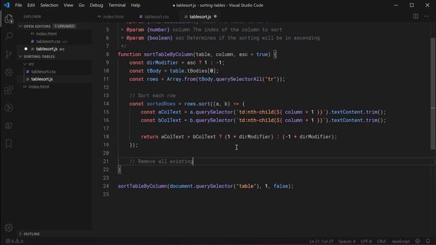Click the feedback smiley in status bar
This screenshot has height=245, width=436.
[418, 241]
